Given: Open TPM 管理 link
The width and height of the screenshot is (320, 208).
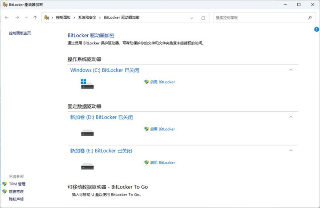Looking at the screenshot, I should 17,184.
